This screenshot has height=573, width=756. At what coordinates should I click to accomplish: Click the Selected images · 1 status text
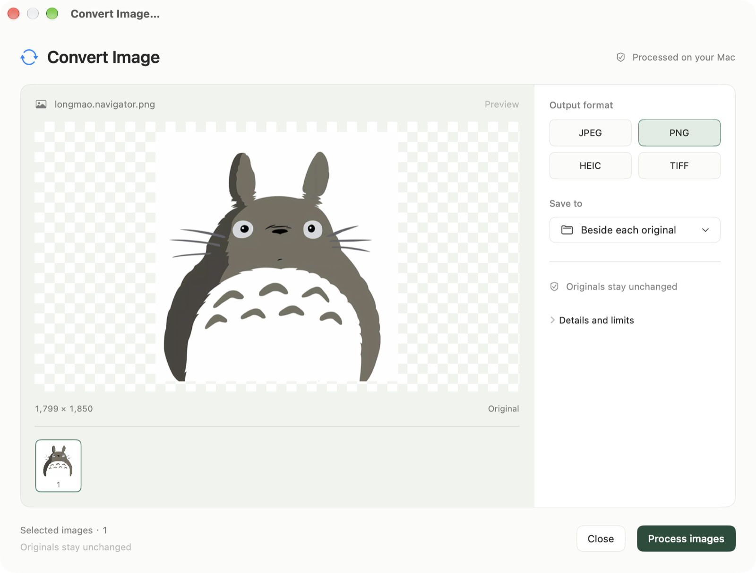click(x=64, y=530)
